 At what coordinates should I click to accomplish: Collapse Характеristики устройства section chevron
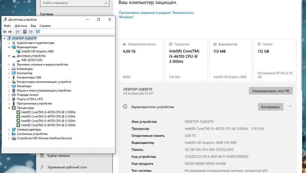pos(290,107)
